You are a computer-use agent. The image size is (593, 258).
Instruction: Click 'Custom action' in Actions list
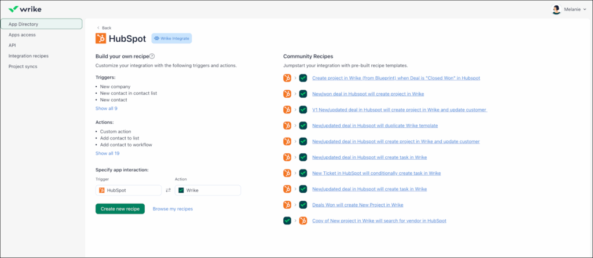coord(116,131)
